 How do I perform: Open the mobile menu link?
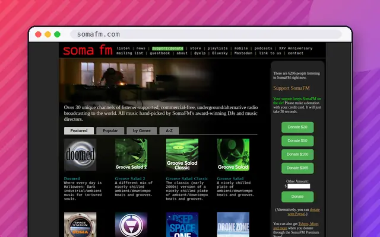241,49
